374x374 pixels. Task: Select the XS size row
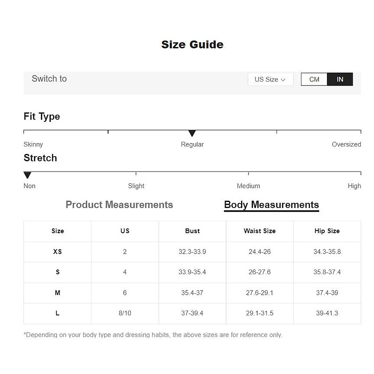point(58,252)
